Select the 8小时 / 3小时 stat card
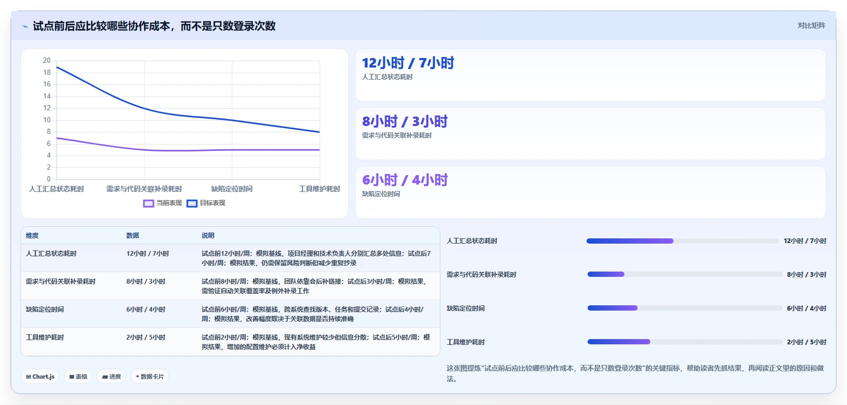 tap(591, 134)
